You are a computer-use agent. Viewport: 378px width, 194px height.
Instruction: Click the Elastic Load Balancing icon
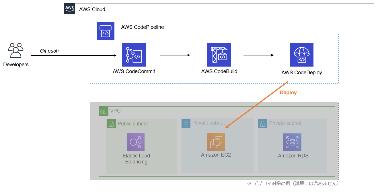(x=136, y=142)
